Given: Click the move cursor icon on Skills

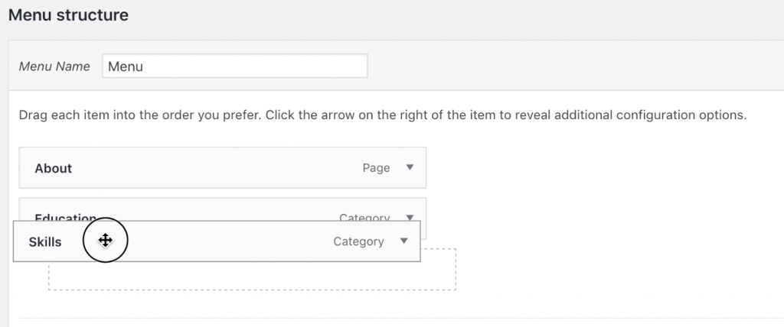Looking at the screenshot, I should point(105,241).
